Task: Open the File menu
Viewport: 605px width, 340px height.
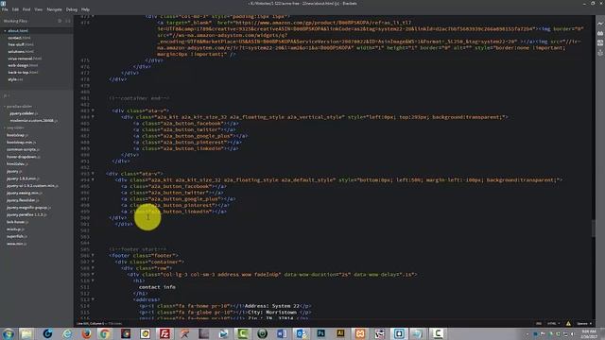Action: pyautogui.click(x=5, y=9)
